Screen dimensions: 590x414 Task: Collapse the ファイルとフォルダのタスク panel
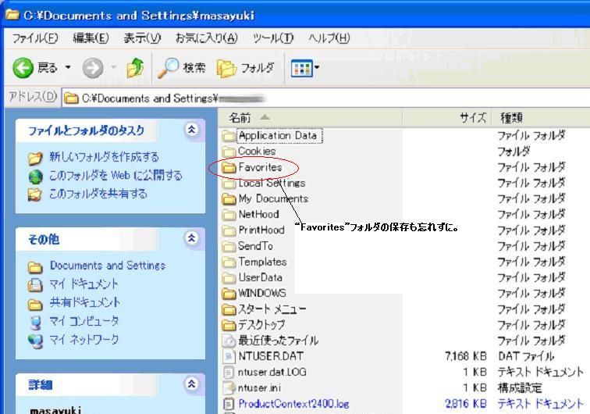pyautogui.click(x=191, y=130)
